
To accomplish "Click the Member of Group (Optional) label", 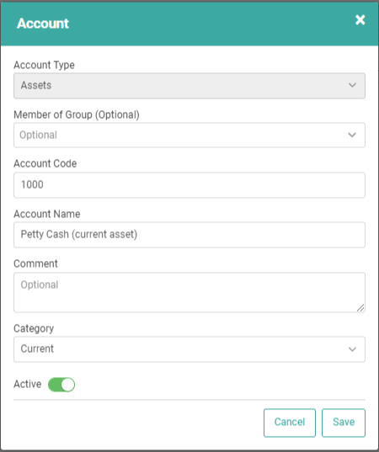I will point(77,115).
